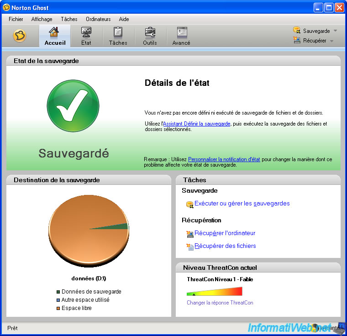
Task: Click the Etat de la sauvegarde panel header
Action: click(173, 61)
